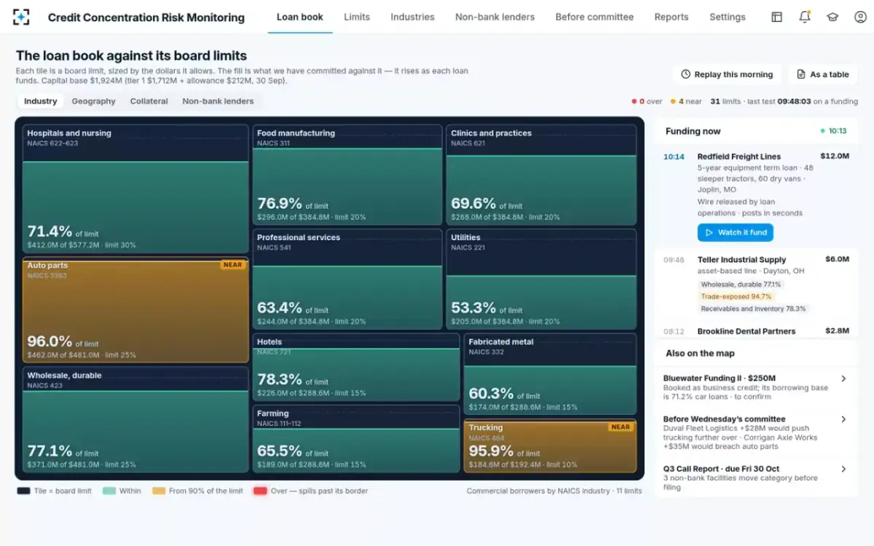The width and height of the screenshot is (874, 546).
Task: Open Trucking tile
Action: coord(550,446)
